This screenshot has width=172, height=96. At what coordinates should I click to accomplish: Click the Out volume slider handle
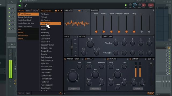151,63
